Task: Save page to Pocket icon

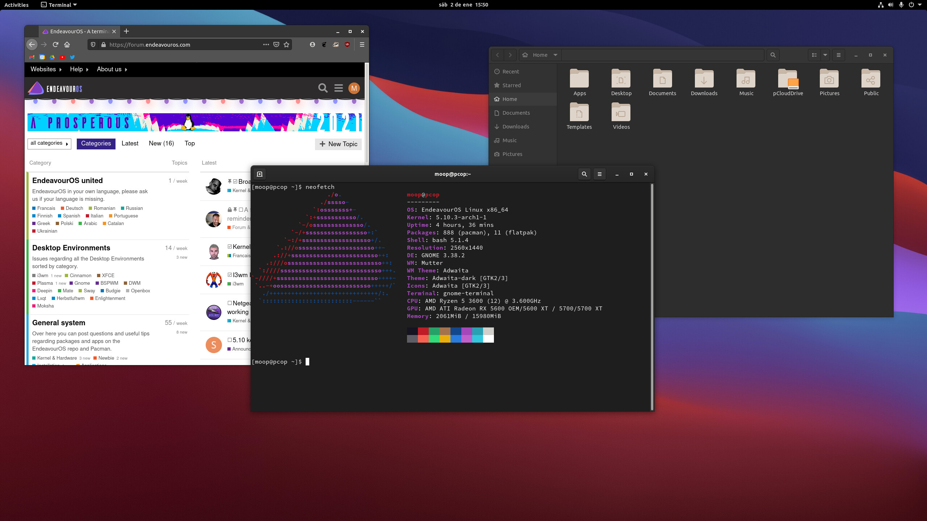Action: click(x=276, y=45)
